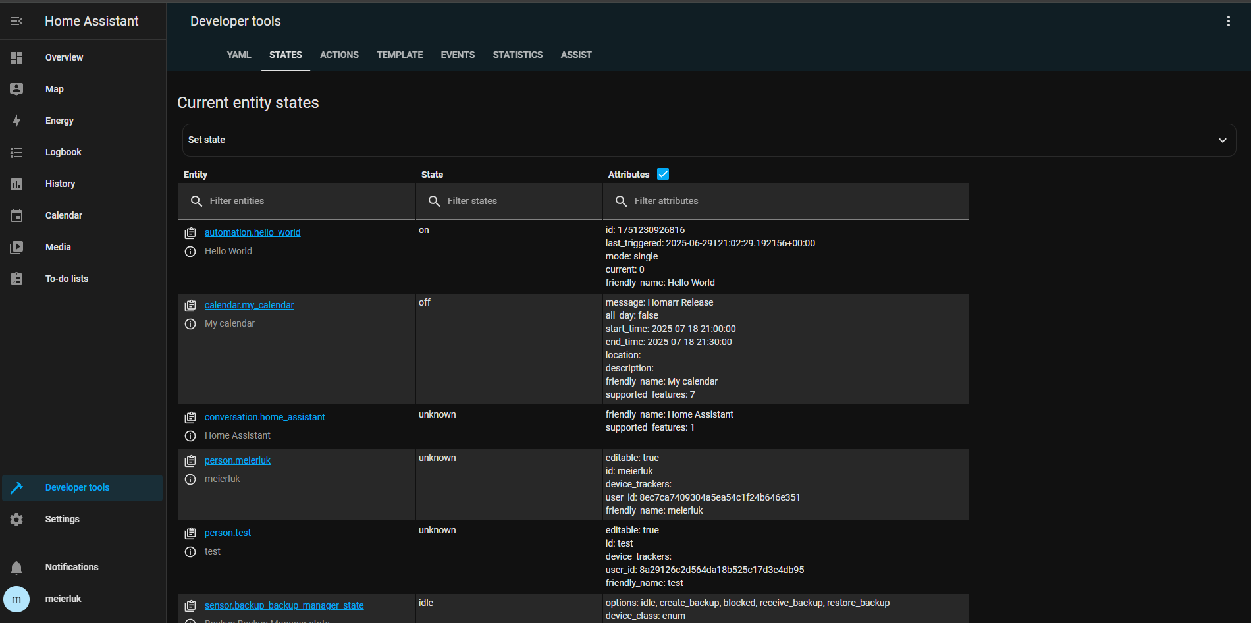This screenshot has width=1251, height=623.
Task: Open the STATISTICS tab
Action: pyautogui.click(x=518, y=55)
